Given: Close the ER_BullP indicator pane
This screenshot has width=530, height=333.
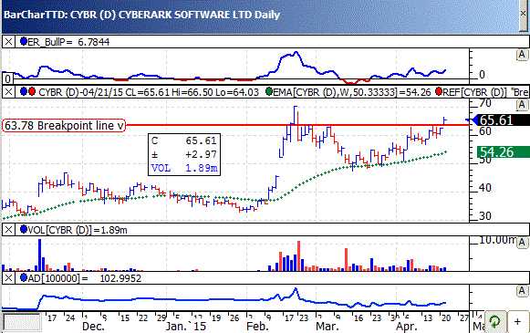Looking at the screenshot, I should coord(8,42).
